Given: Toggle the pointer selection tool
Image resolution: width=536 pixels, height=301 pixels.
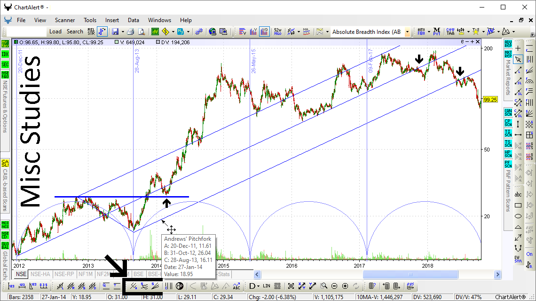Looking at the screenshot, I should click(518, 59).
